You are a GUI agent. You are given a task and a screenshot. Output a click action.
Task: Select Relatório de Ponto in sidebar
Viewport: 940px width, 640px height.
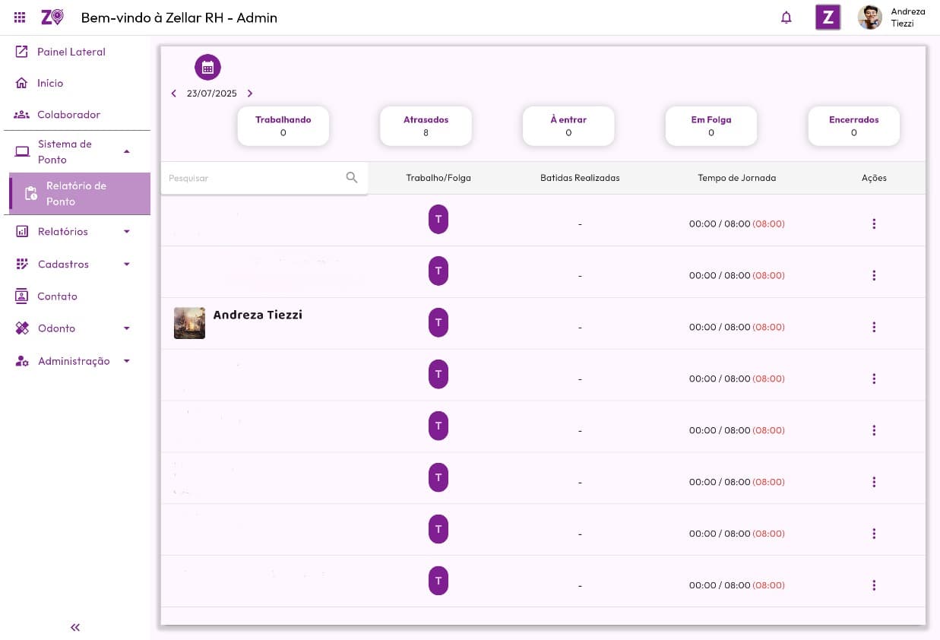coord(76,194)
